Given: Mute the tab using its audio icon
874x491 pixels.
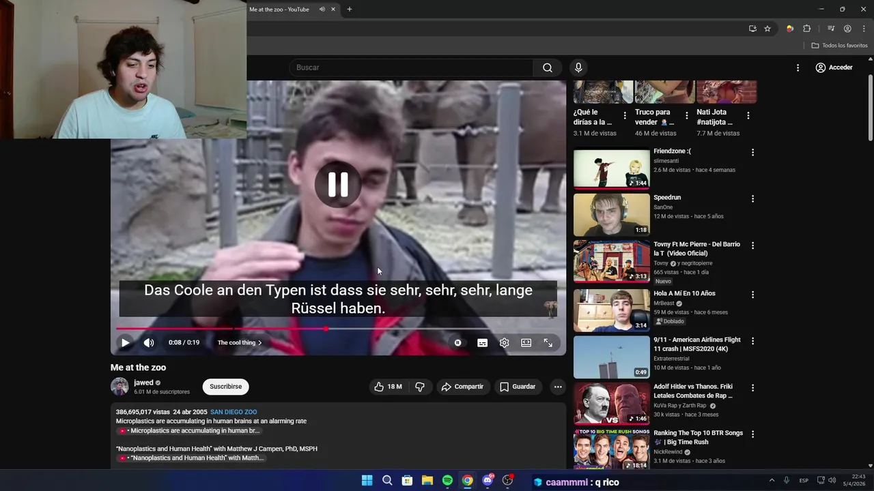Looking at the screenshot, I should tap(322, 10).
